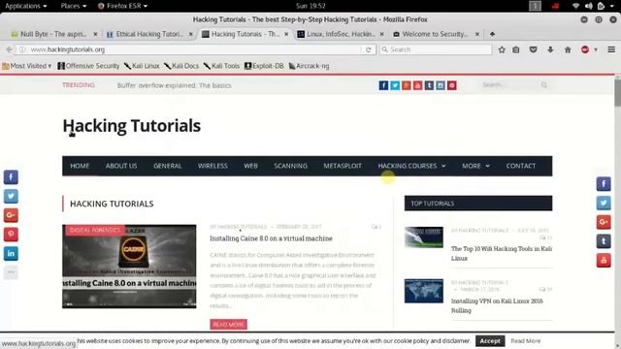
Task: Open Firefox hamburger menu
Action: coord(611,49)
